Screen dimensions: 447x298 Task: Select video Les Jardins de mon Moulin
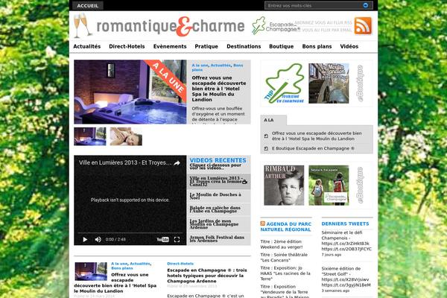[218, 224]
